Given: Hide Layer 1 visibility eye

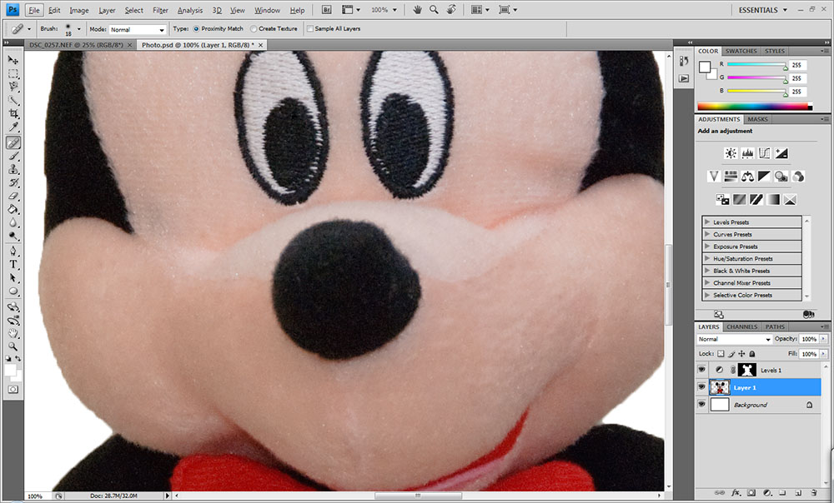Looking at the screenshot, I should 701,386.
